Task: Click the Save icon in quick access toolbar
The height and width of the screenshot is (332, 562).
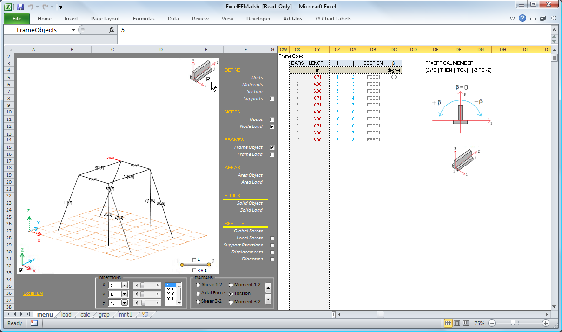Action: [x=20, y=7]
